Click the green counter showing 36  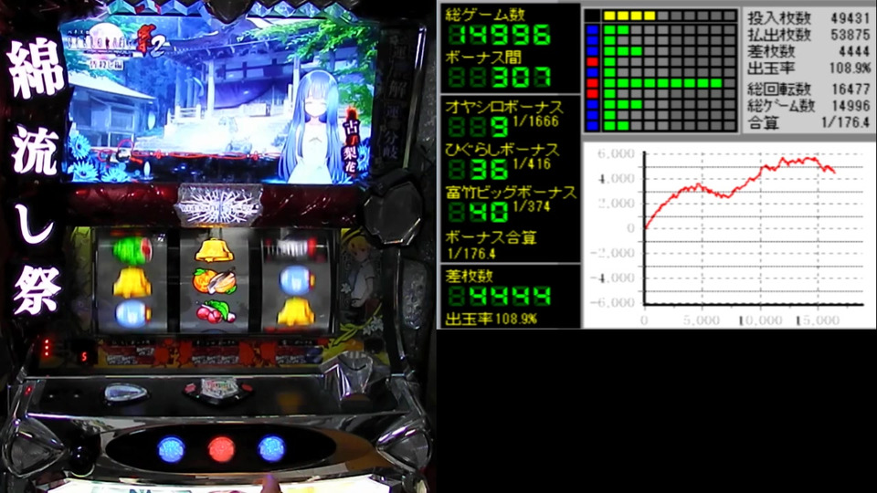pos(478,168)
